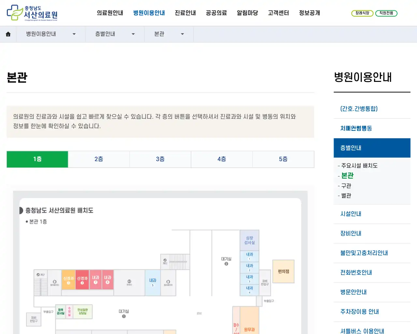Open the 공공의료 menu
This screenshot has height=334, width=417.
216,13
